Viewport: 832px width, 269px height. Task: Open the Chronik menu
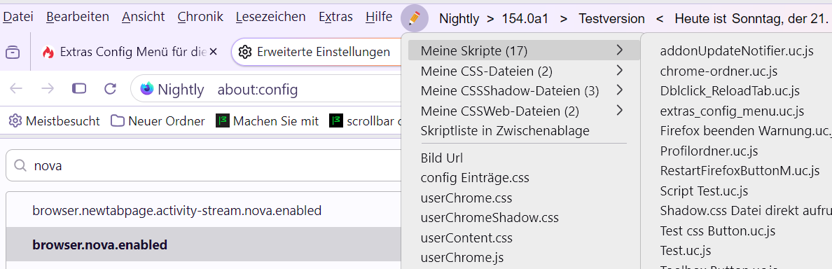(200, 17)
